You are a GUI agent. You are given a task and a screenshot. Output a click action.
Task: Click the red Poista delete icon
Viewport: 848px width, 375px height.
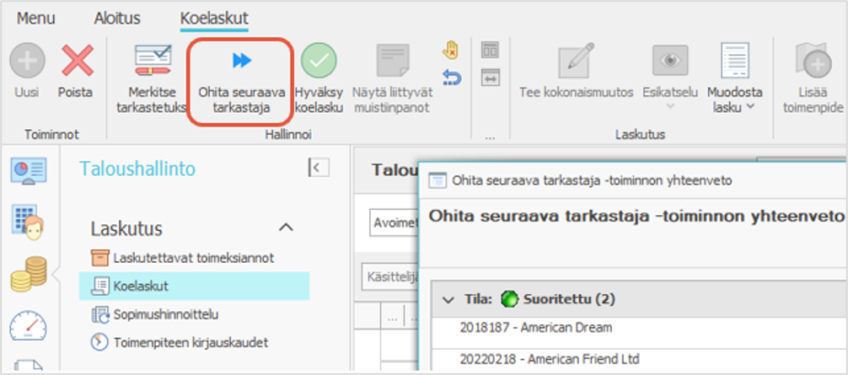[78, 61]
